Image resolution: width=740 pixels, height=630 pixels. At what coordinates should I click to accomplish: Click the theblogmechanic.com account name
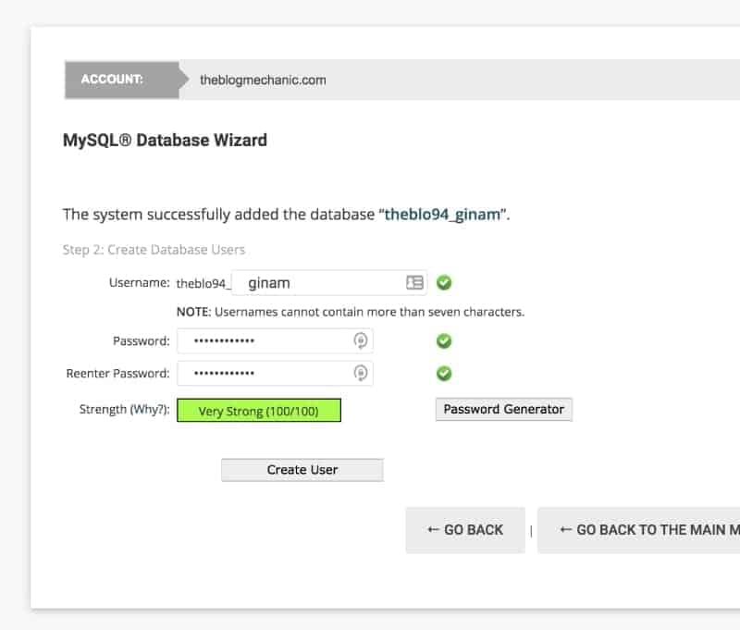(263, 80)
